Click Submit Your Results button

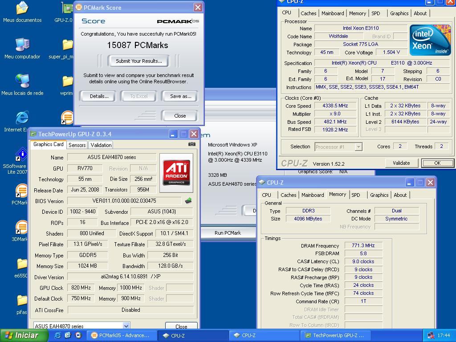[x=138, y=61]
